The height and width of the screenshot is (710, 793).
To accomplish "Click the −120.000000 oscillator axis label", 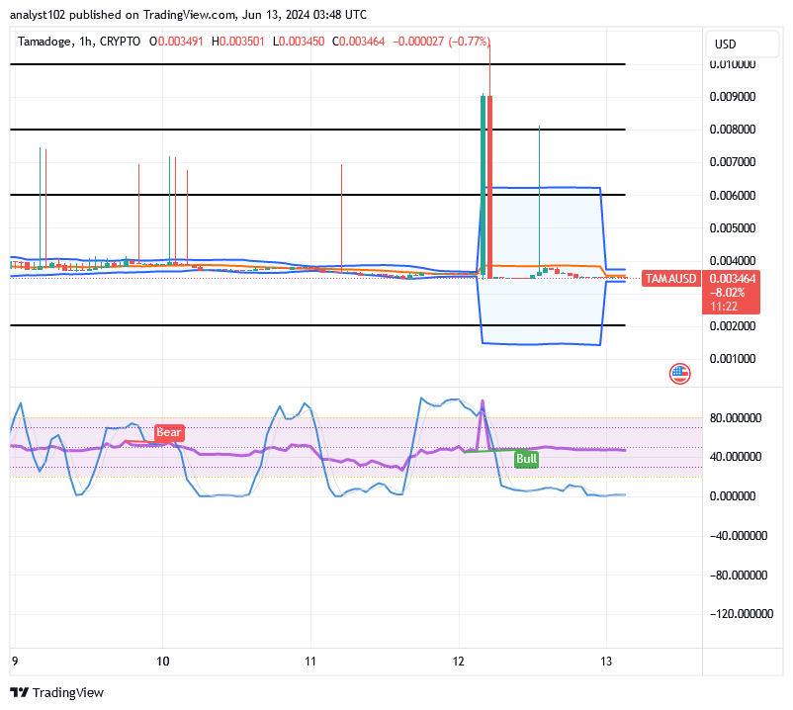I will tap(742, 614).
